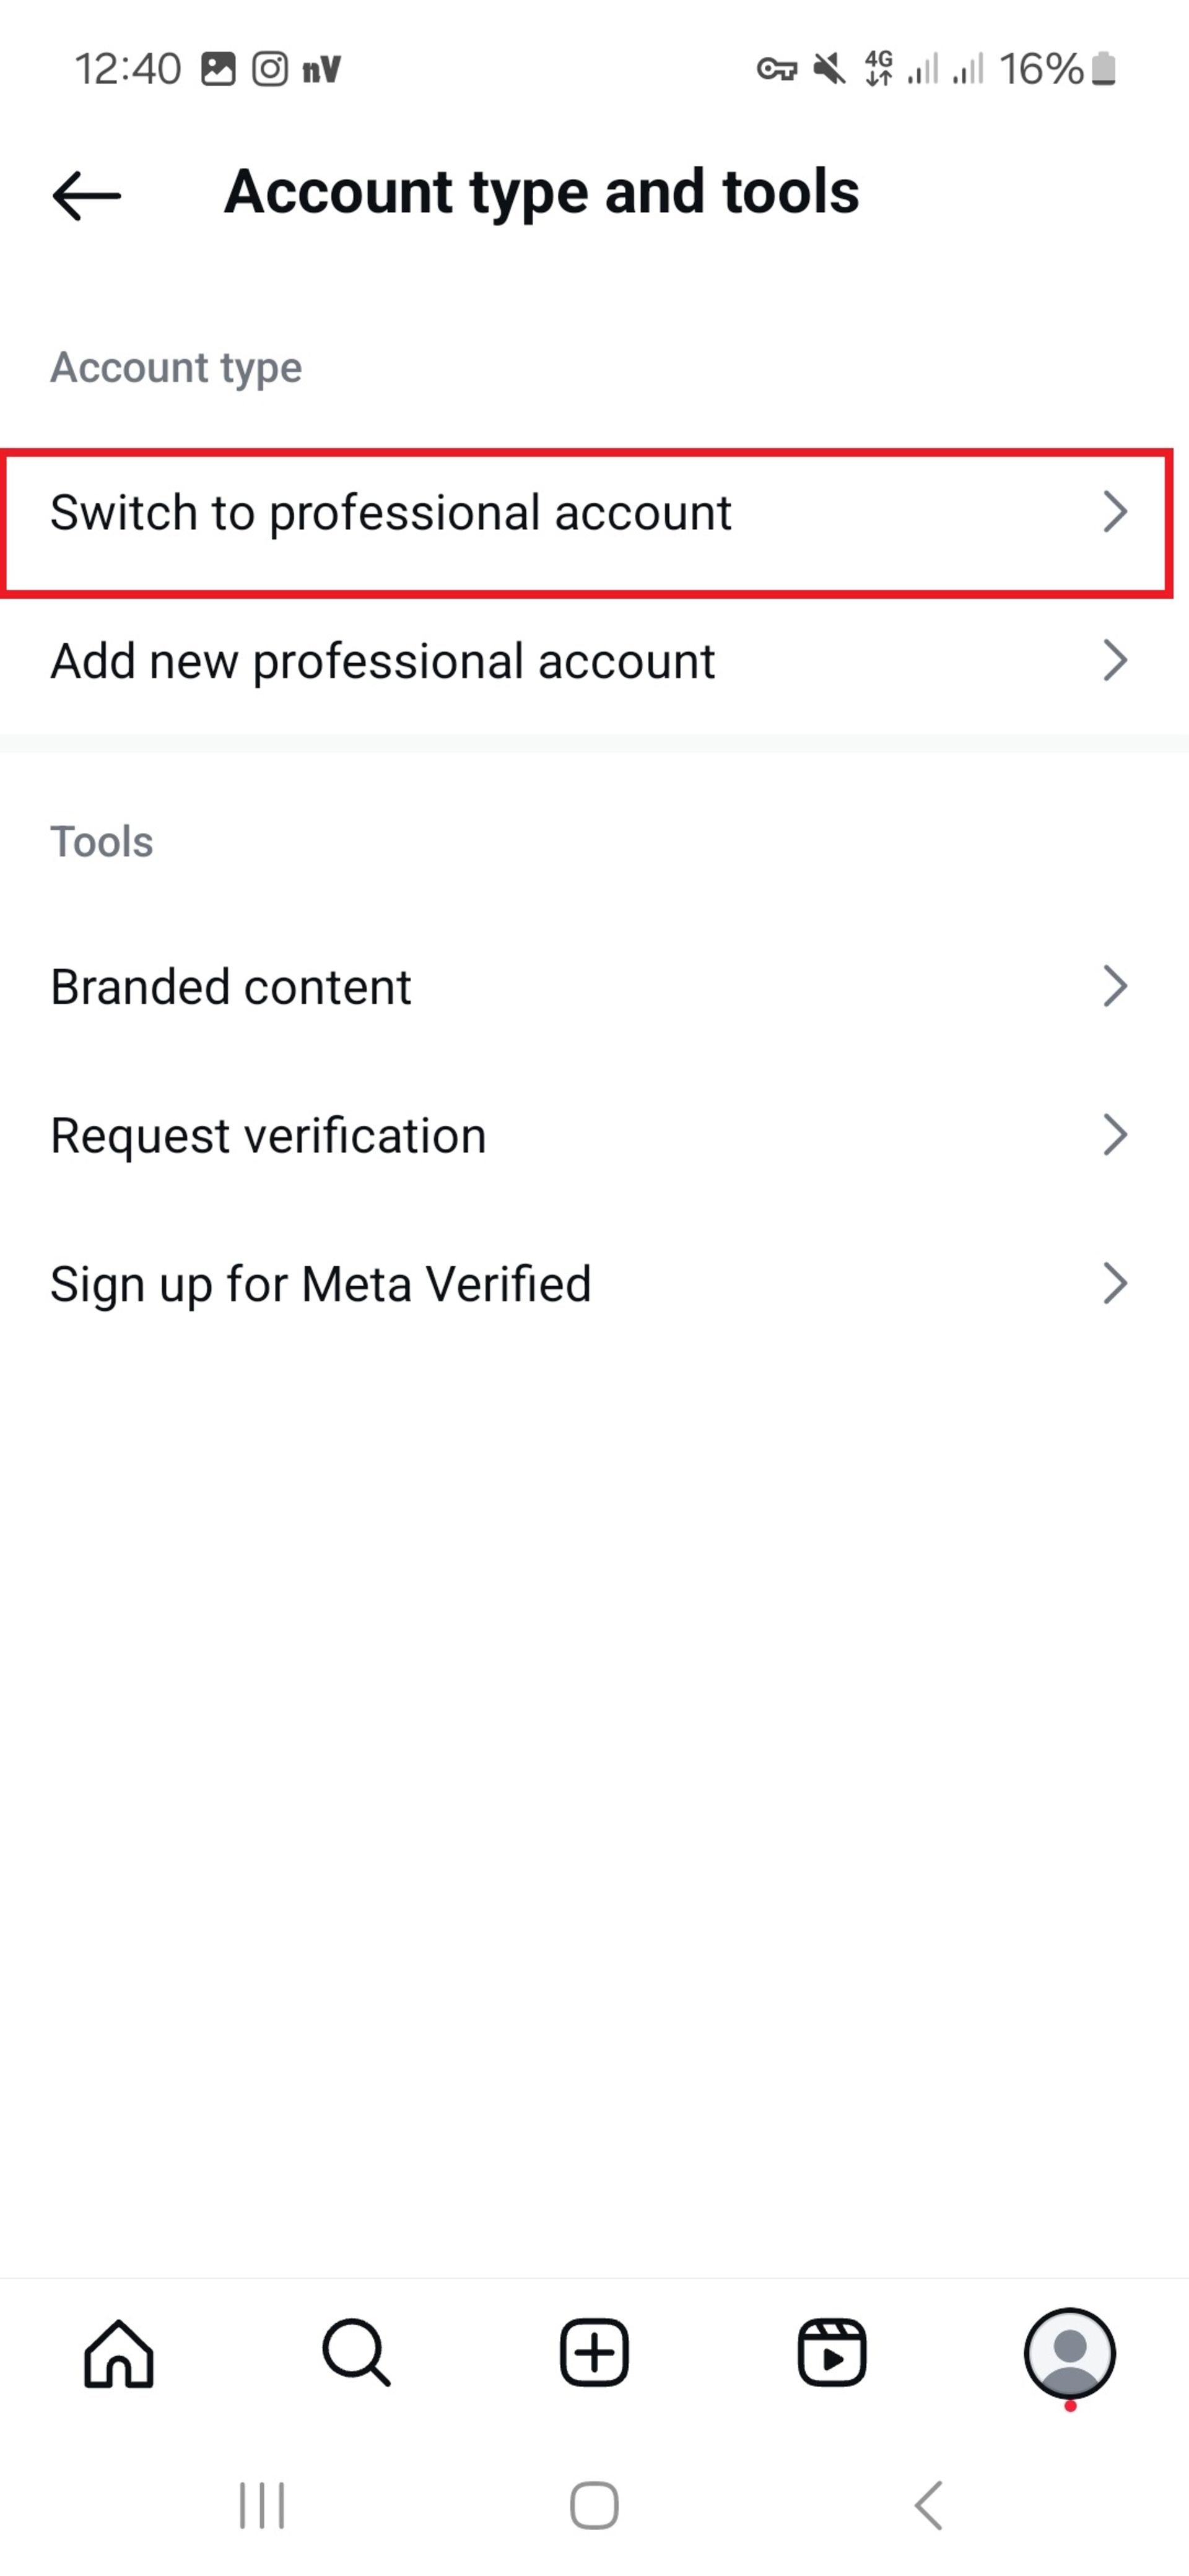Tap the back arrow in header

point(87,195)
